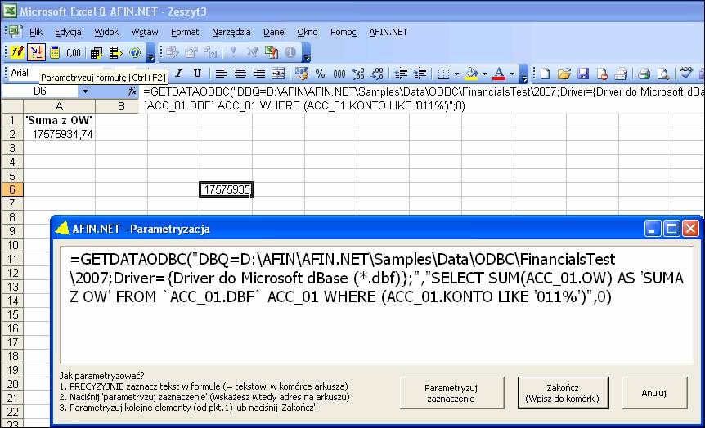705x428 pixels.
Task: Click the Parametryzuj zaznaczenie button
Action: tap(451, 393)
